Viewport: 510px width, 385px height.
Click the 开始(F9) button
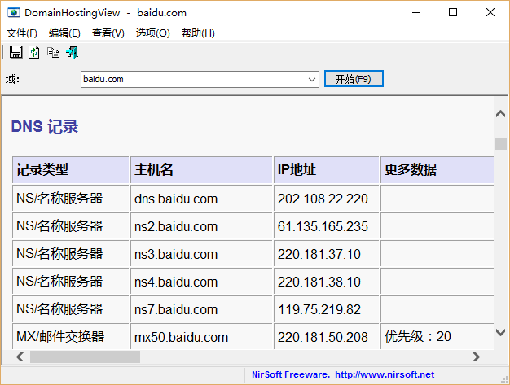[x=354, y=79]
